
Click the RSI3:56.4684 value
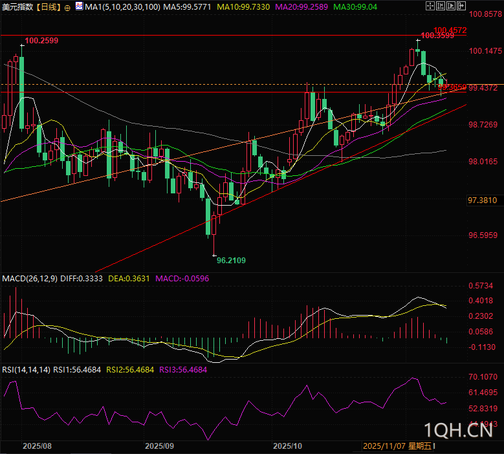click(x=183, y=370)
